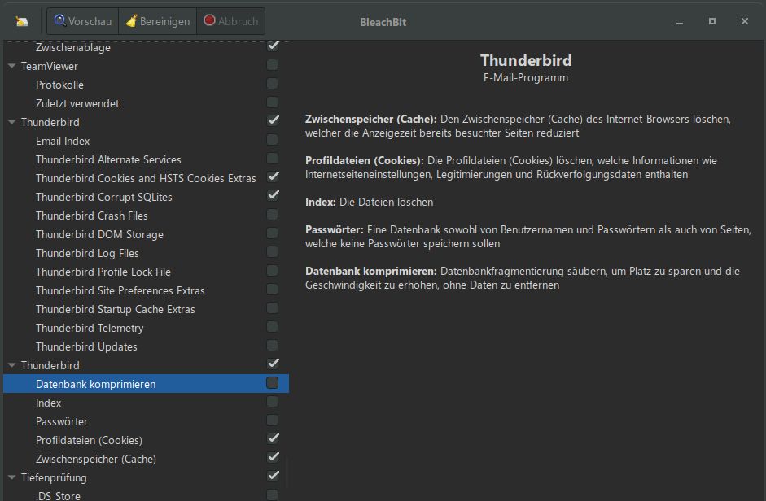Select the Tiefenprüfung tree label
Image resolution: width=766 pixels, height=501 pixels.
pyautogui.click(x=54, y=477)
